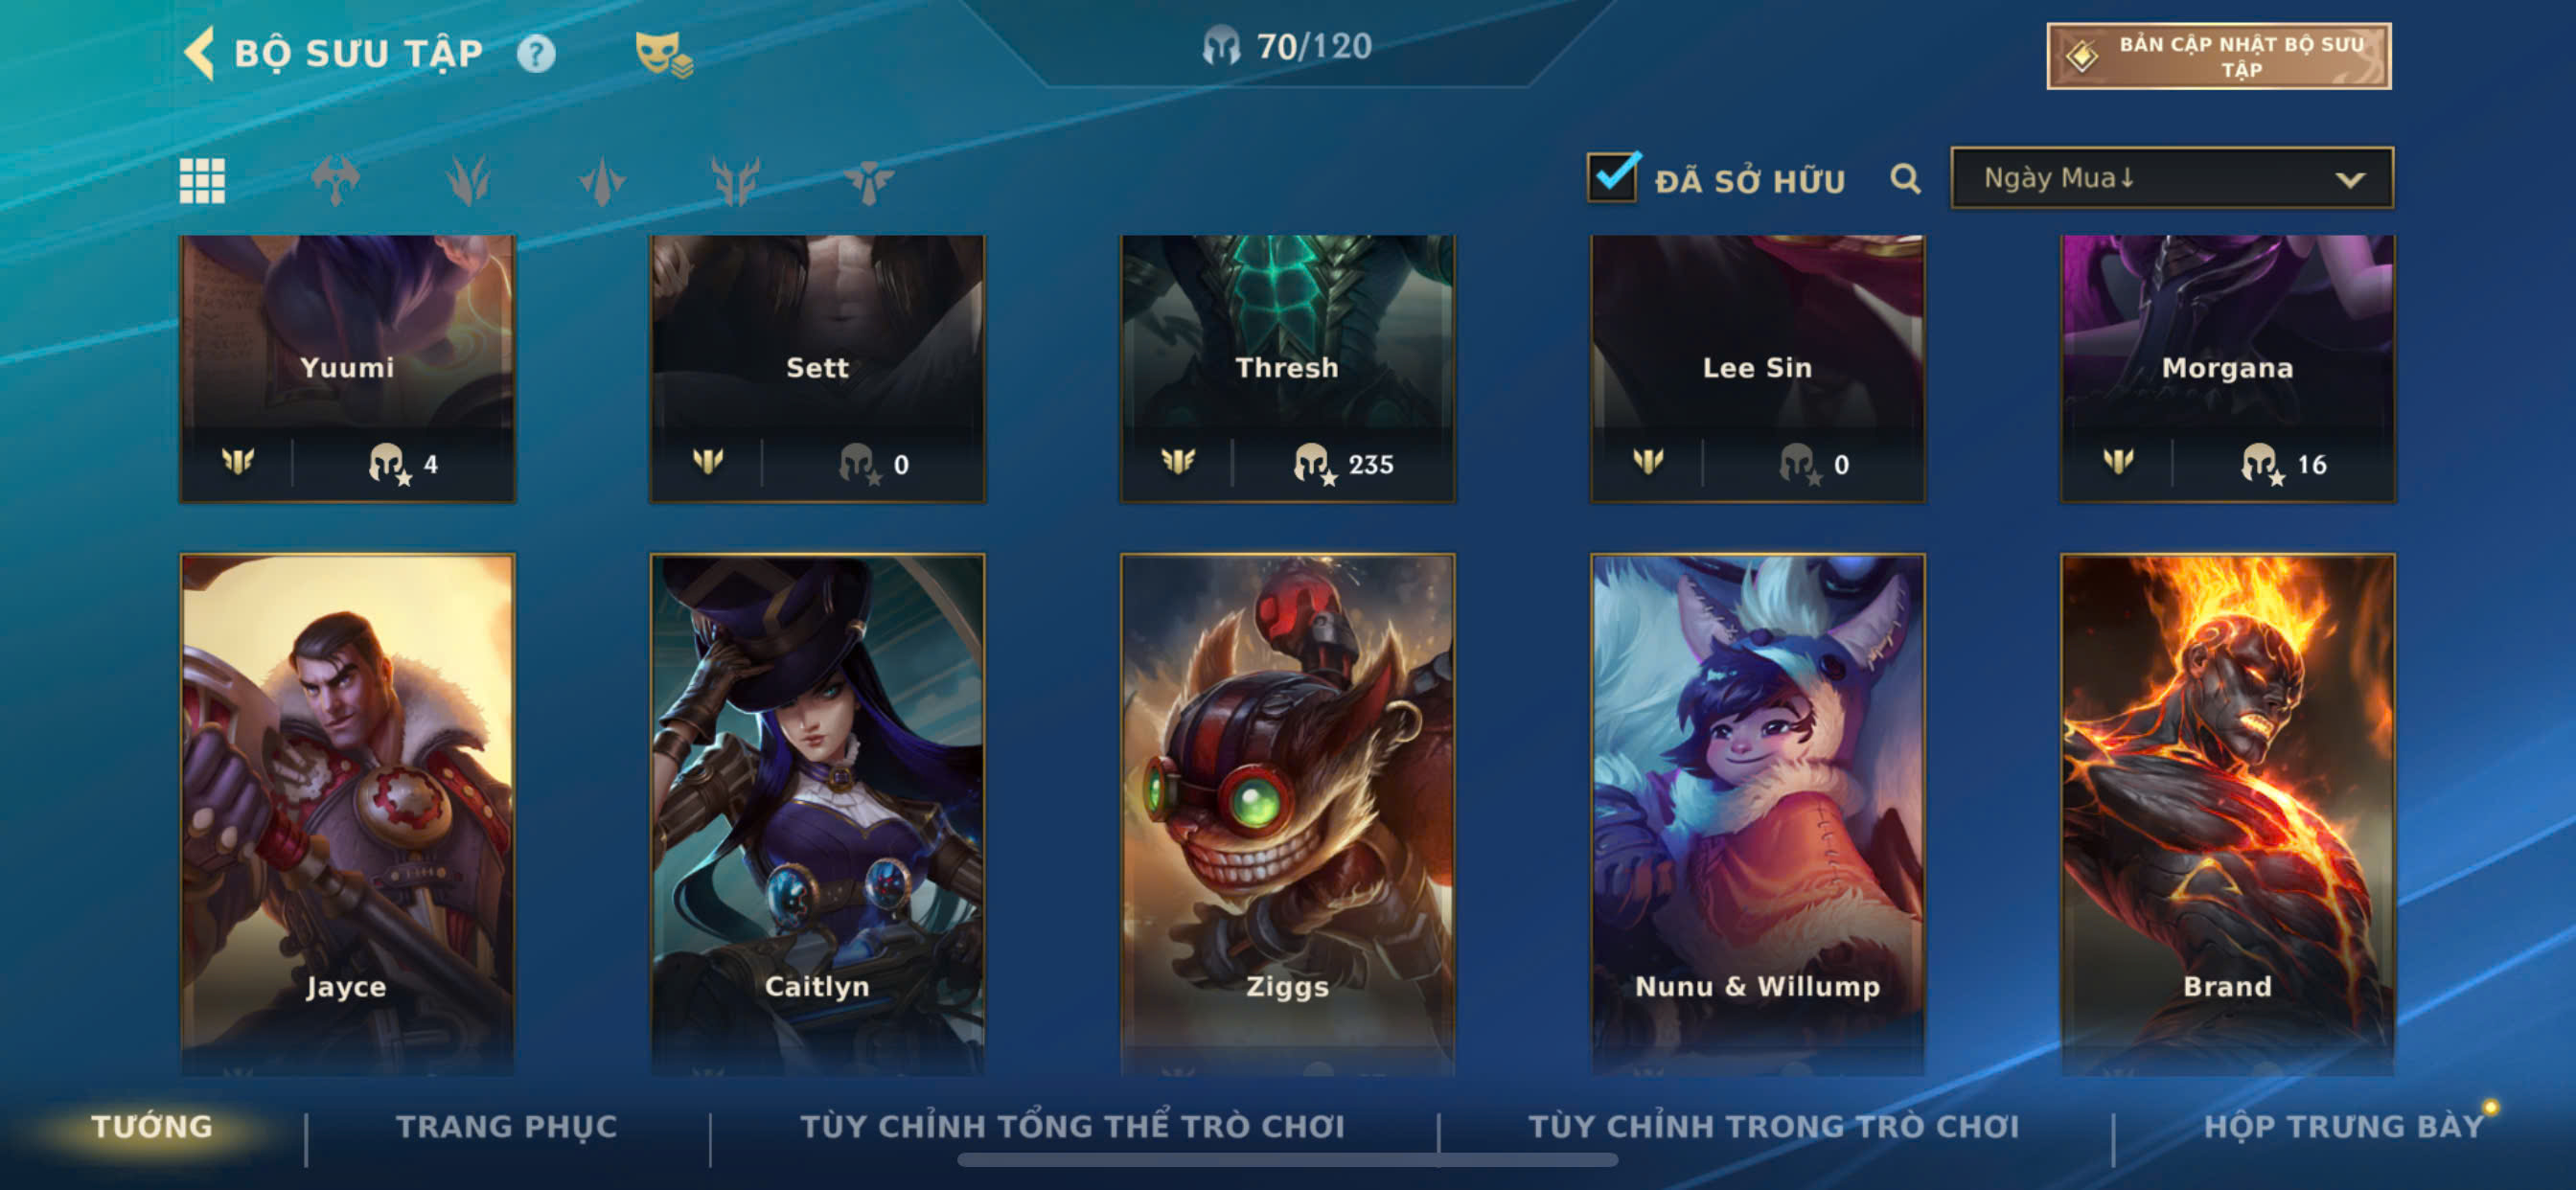Select the Tùy Chỉnh Trong Trò Chơi tab
This screenshot has width=2576, height=1190.
point(1773,1126)
